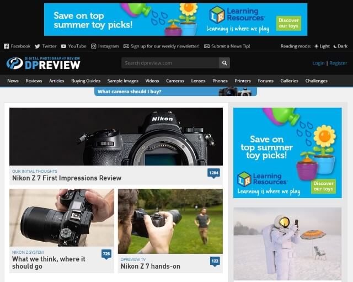Open the Challenges menu item
The height and width of the screenshot is (282, 353).
click(316, 81)
